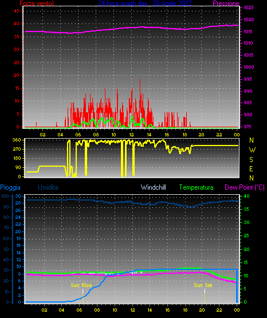Click hour '14' on the bottom temperature chart axis

pyautogui.click(x=150, y=310)
